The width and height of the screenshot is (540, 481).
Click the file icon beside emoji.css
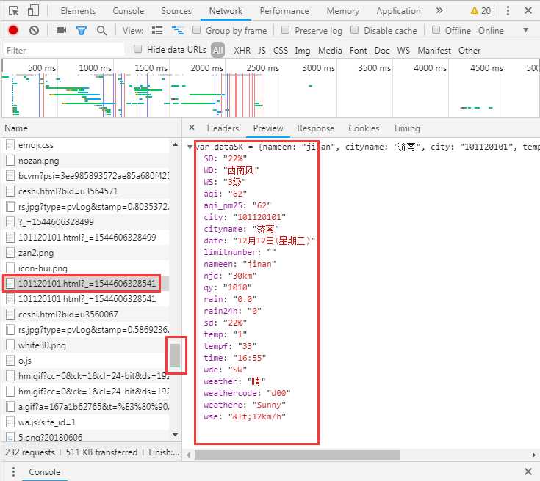tap(10, 145)
